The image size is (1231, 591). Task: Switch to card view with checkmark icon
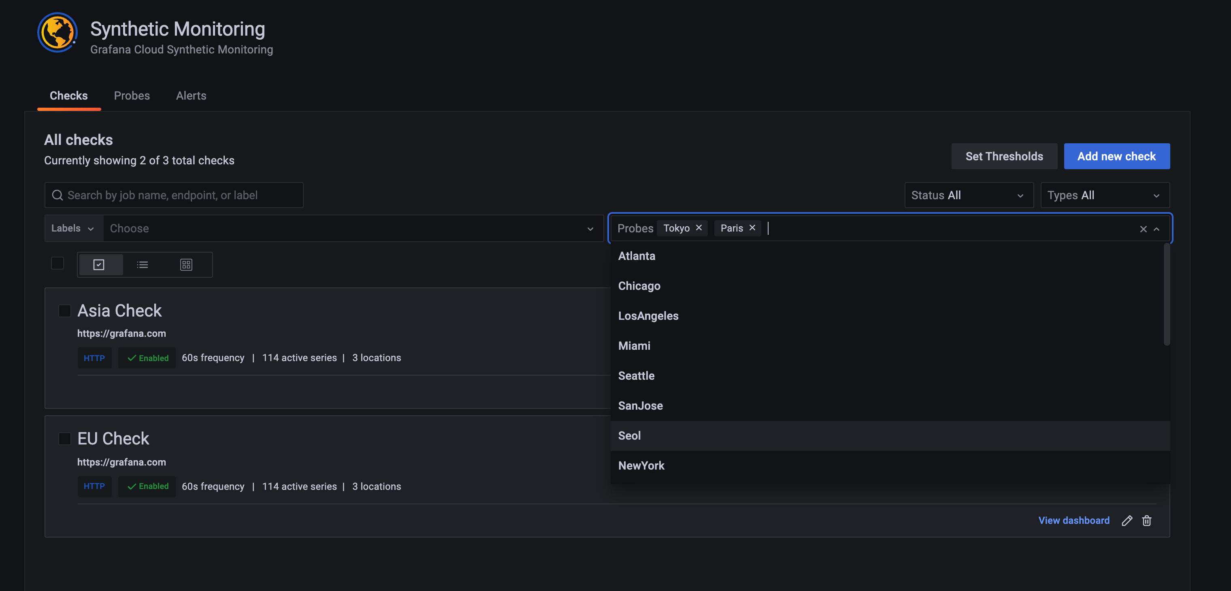(x=99, y=265)
